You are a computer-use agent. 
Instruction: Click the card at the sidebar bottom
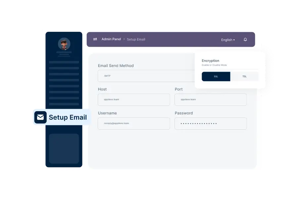tap(64, 149)
